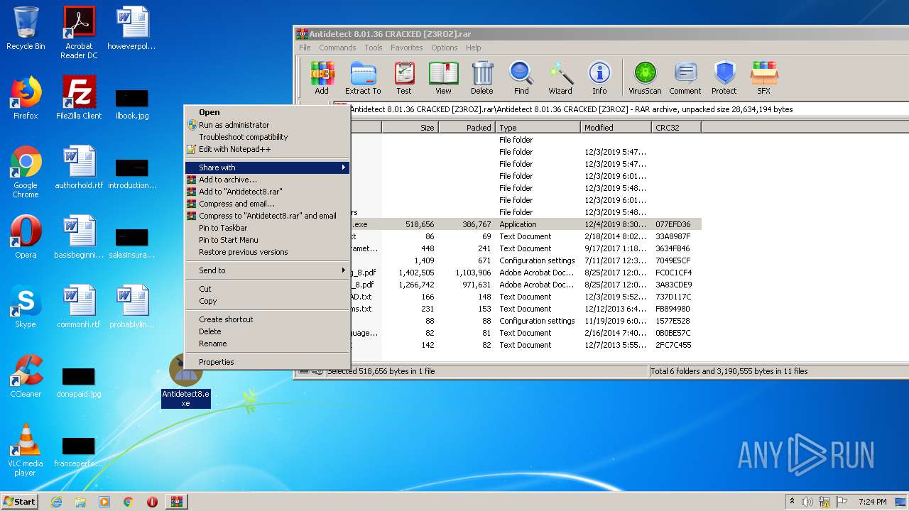Click the volume speaker tray icon
Viewport: 909px width, 511px height.
pyautogui.click(x=807, y=502)
